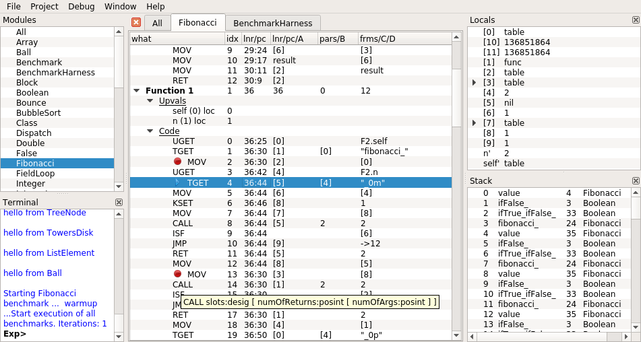Select the Benchmark module
This screenshot has height=342, width=641.
click(x=57, y=63)
